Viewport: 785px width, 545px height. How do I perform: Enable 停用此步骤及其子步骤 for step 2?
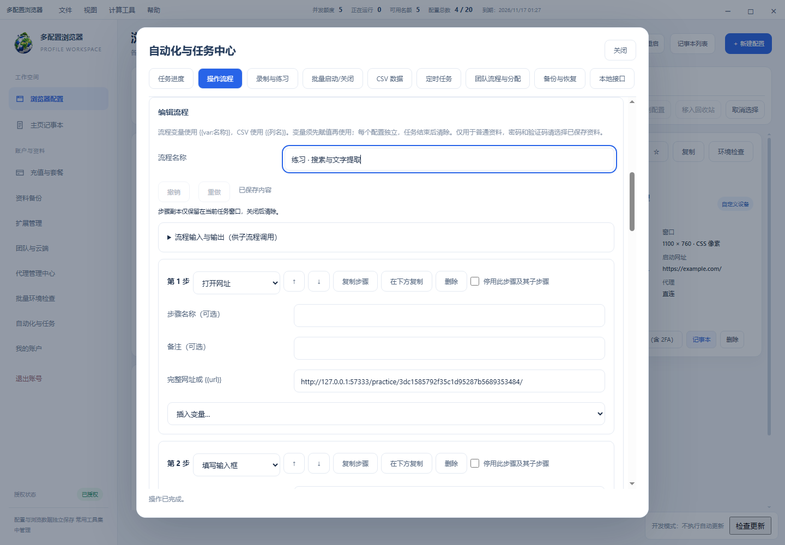coord(475,463)
